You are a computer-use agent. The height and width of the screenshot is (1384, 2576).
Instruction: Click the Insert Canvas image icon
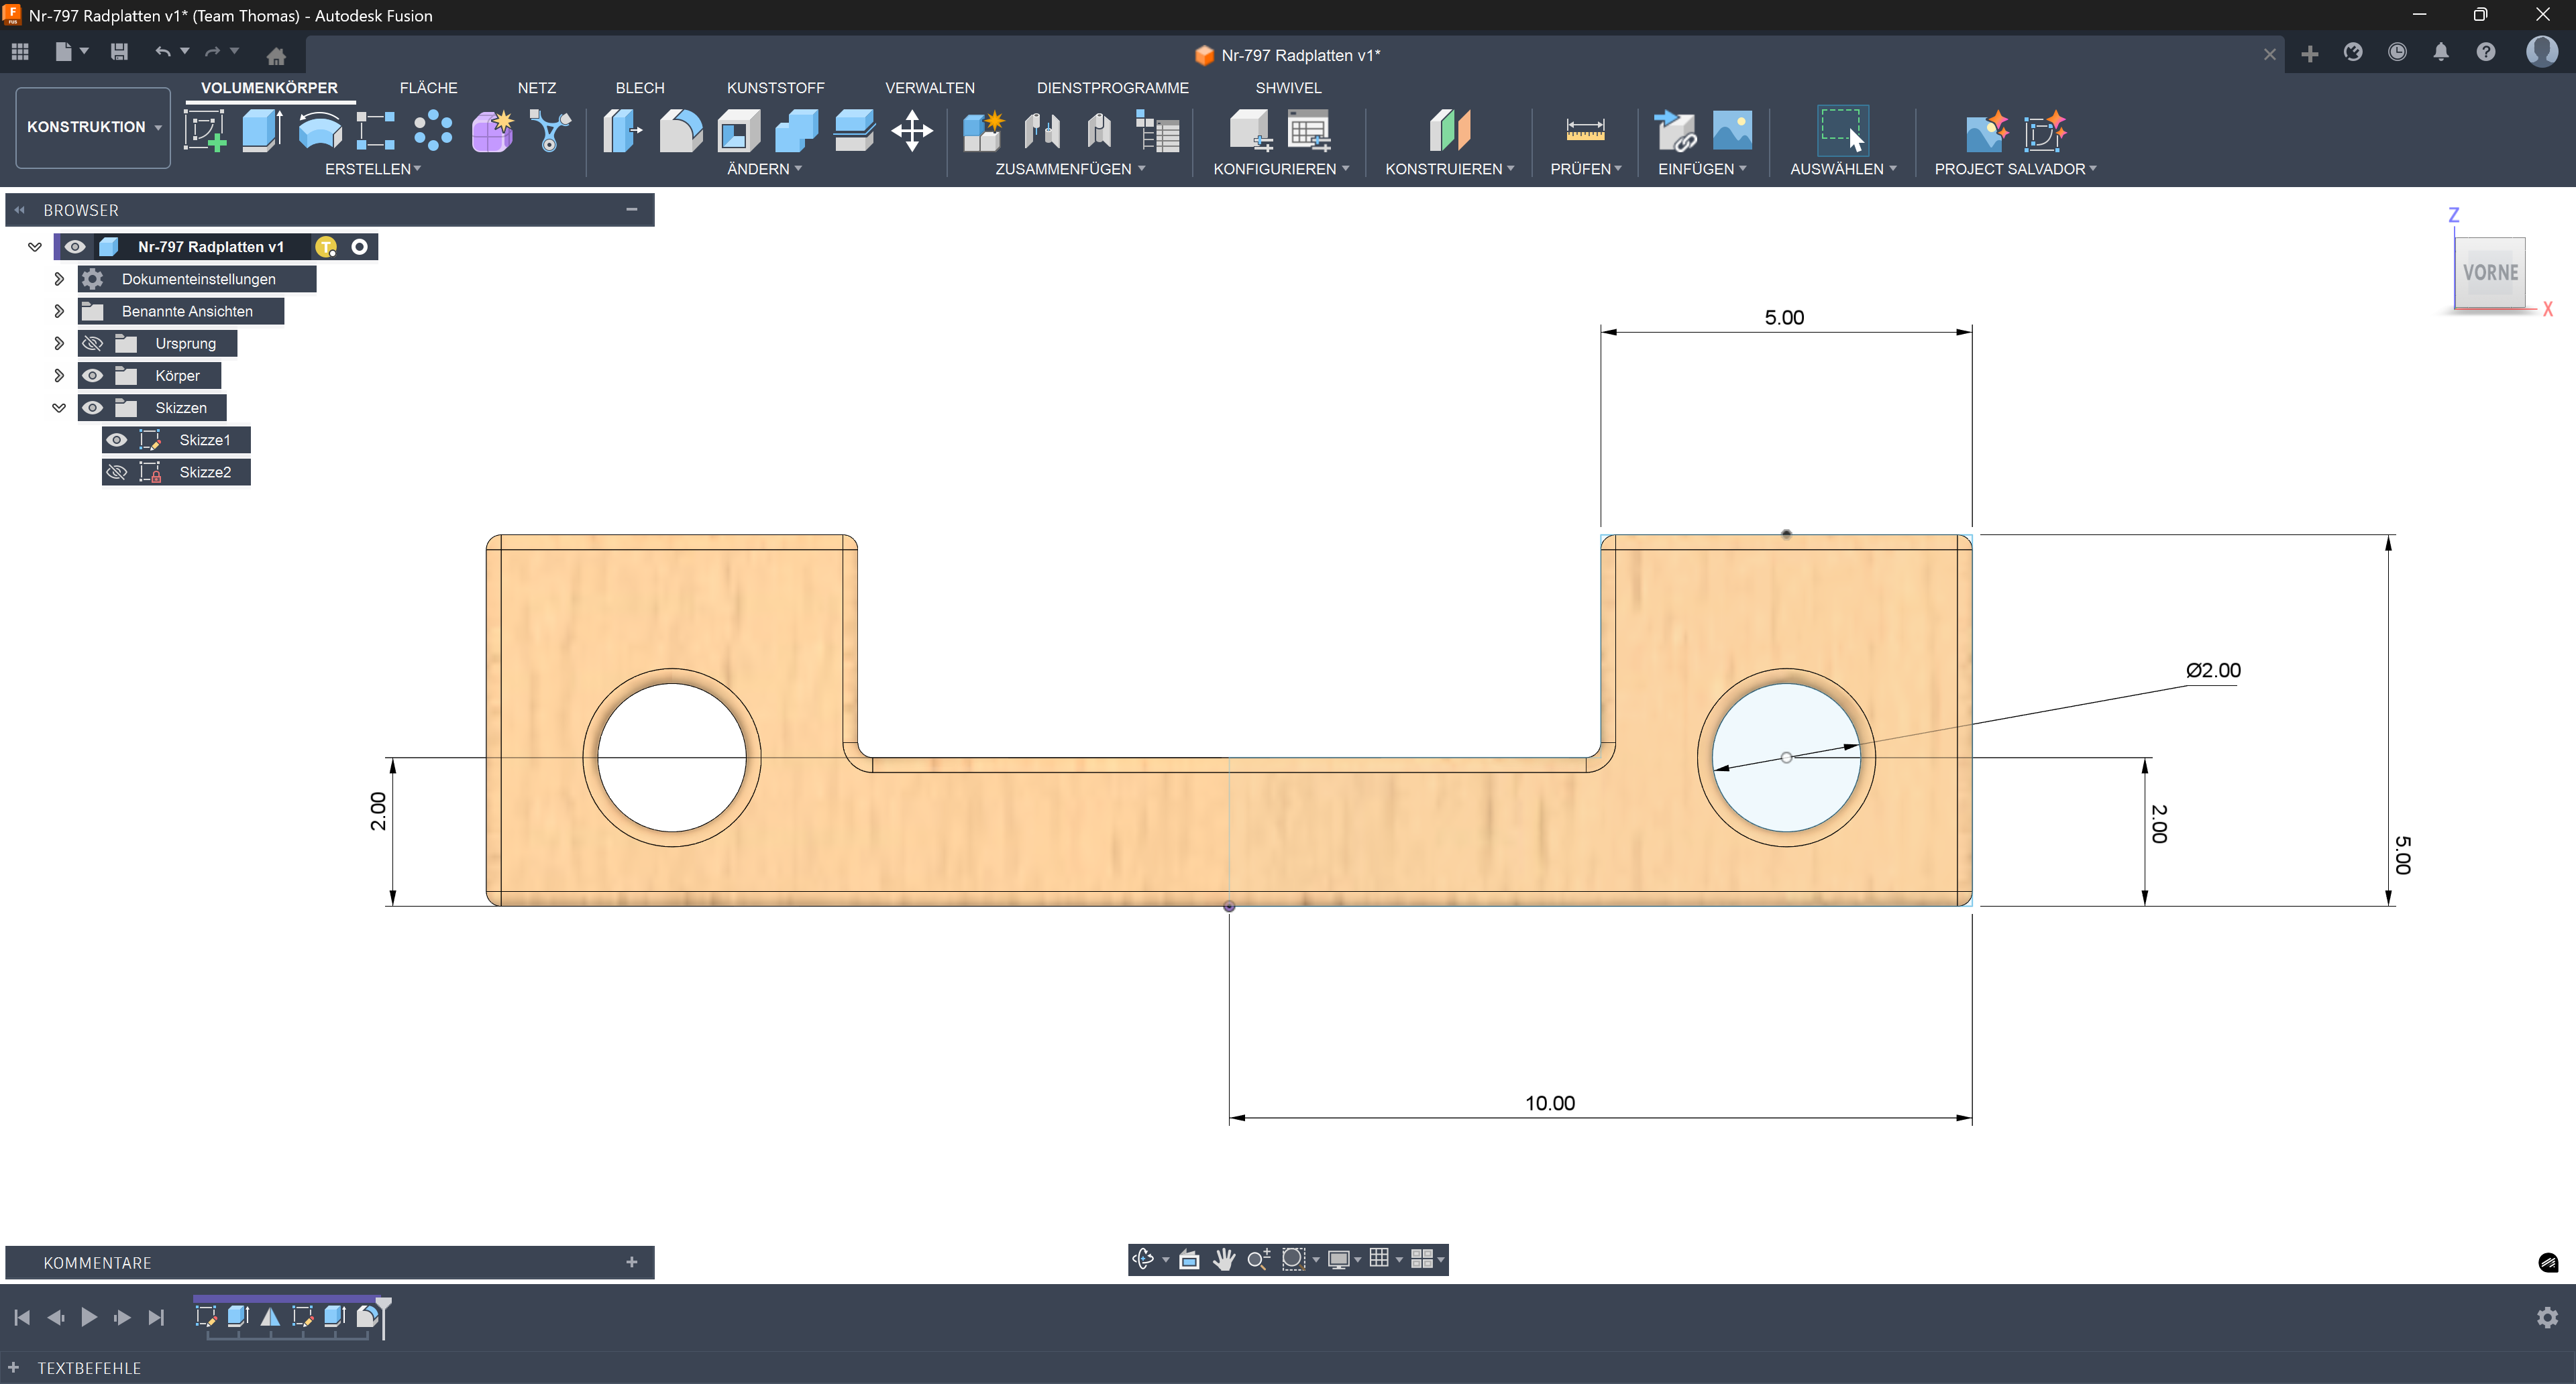point(1732,131)
